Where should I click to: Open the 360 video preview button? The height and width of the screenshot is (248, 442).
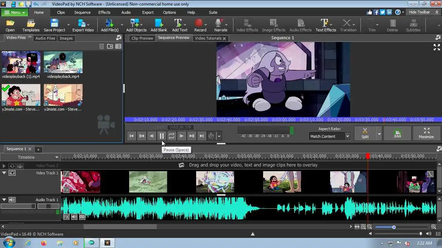tap(397, 133)
